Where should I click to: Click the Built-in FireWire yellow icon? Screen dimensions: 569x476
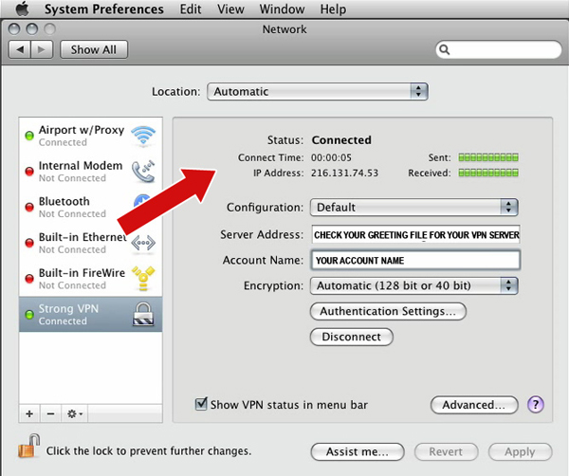[143, 278]
